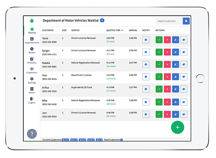Notify Mike via message icon

coord(146,102)
